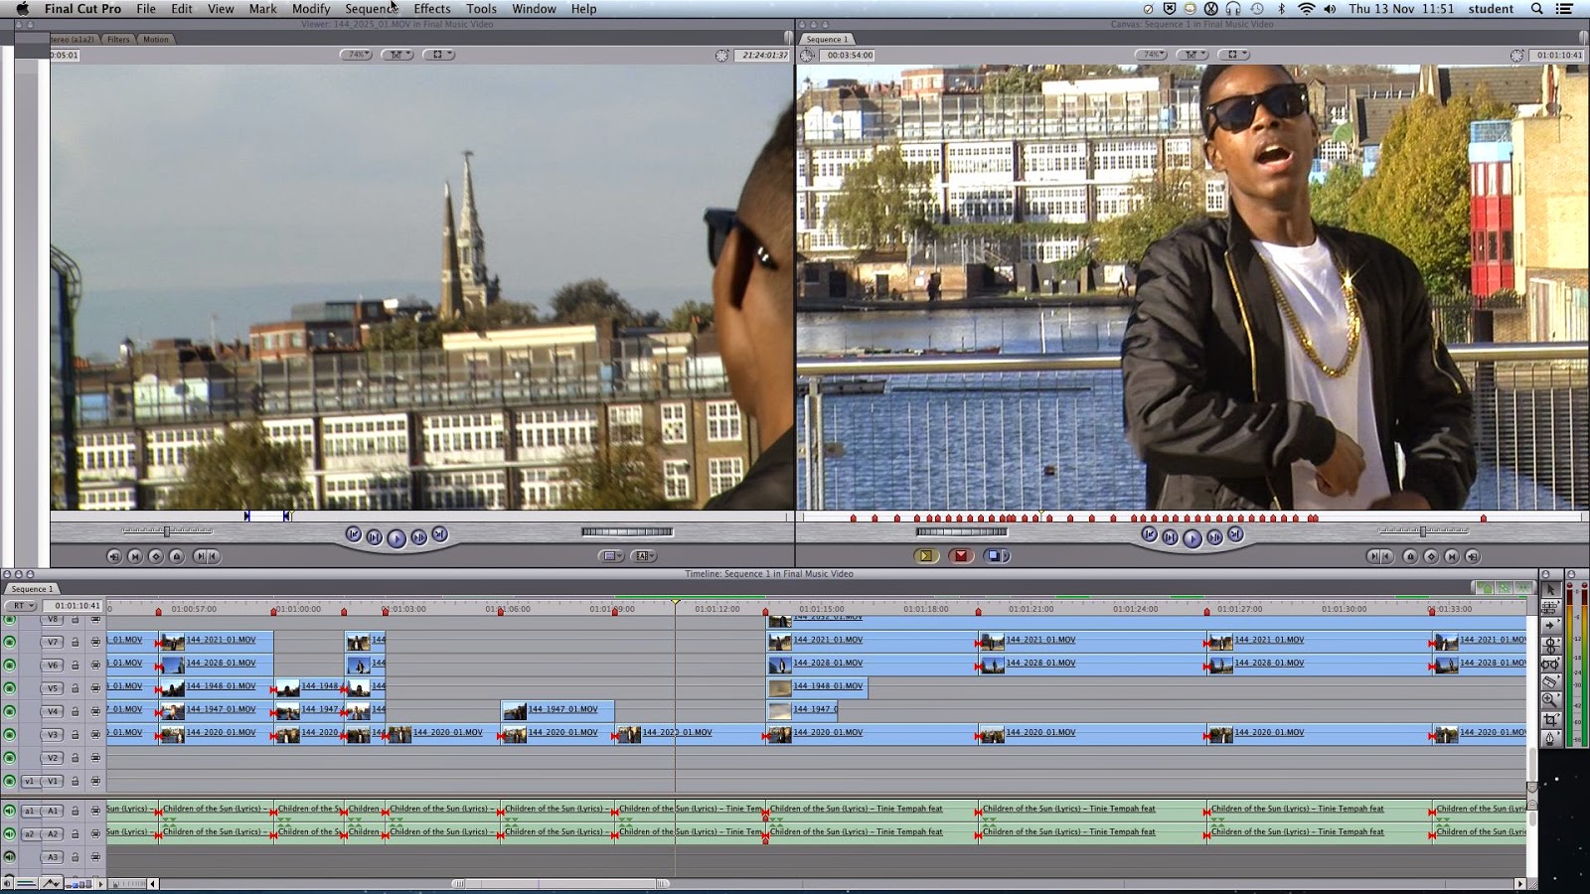Open Generator popup in Viewer

pyautogui.click(x=643, y=556)
